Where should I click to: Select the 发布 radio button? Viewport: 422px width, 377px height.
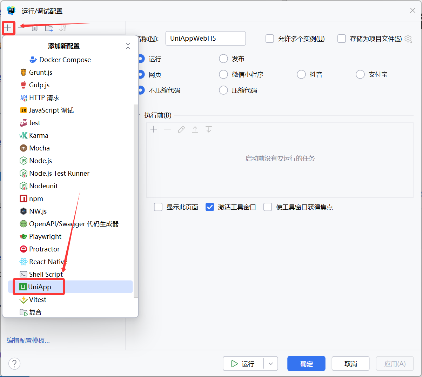(x=223, y=59)
